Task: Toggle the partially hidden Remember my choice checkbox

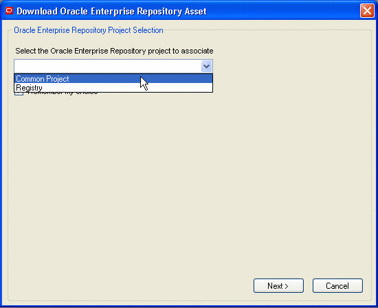Action: click(19, 93)
